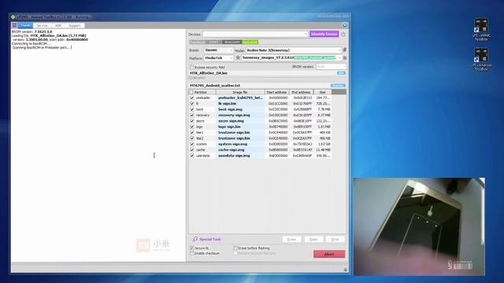
Task: Select the boot-sign.img image file cell
Action: [240, 109]
